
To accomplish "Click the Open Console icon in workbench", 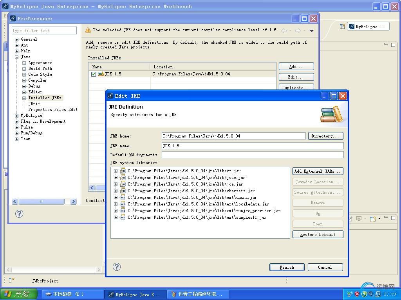I will tap(373, 219).
